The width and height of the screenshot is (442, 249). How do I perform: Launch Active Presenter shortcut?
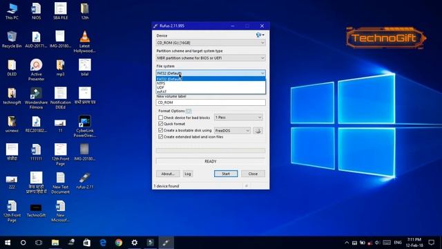[x=36, y=70]
